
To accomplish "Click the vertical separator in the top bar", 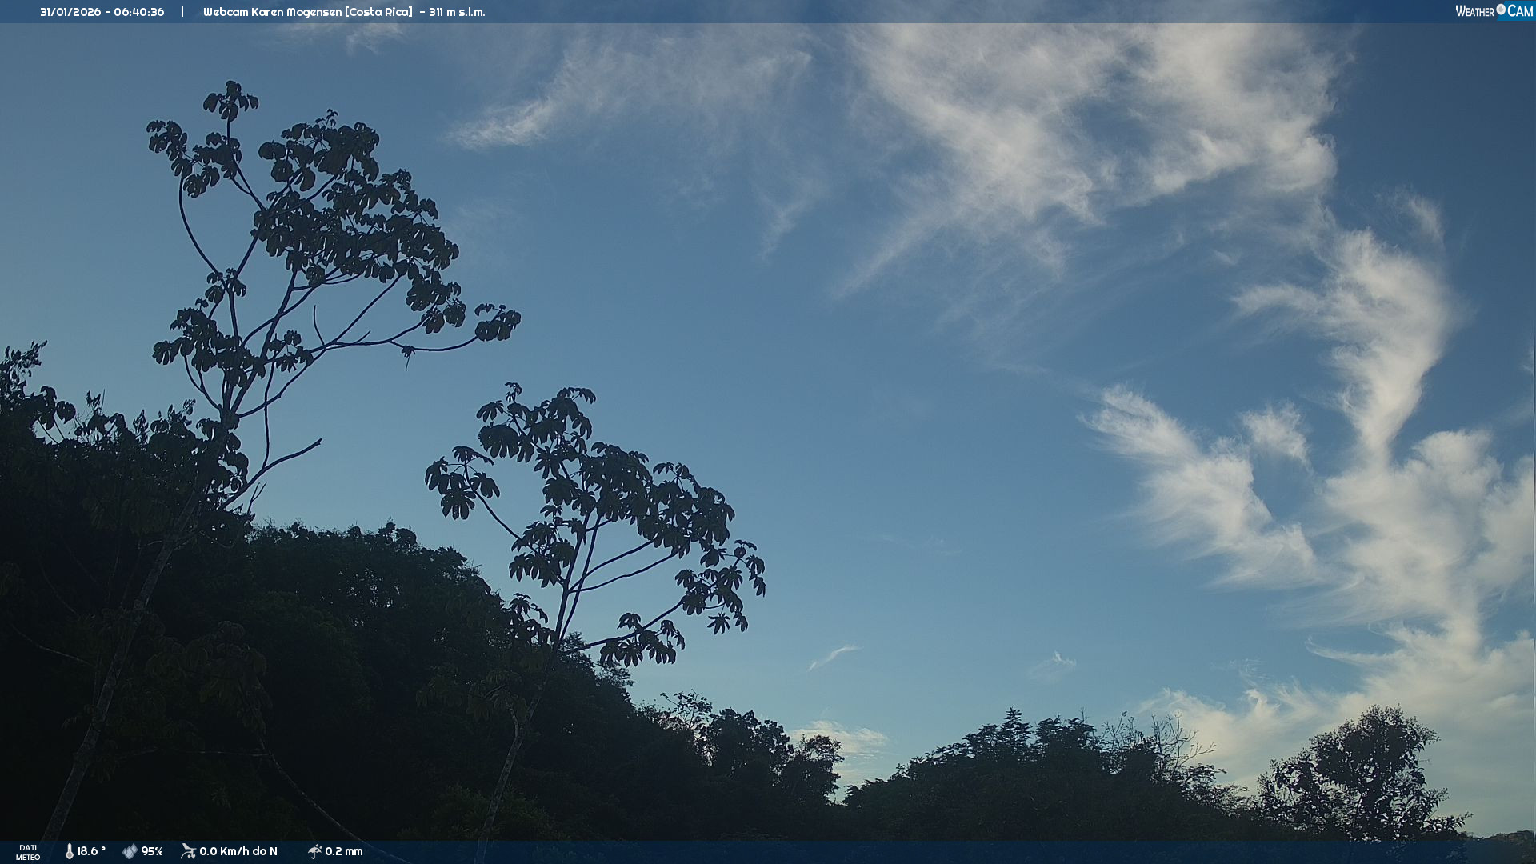I will click(182, 12).
